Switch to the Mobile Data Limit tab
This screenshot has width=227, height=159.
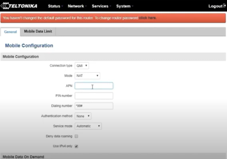38,32
